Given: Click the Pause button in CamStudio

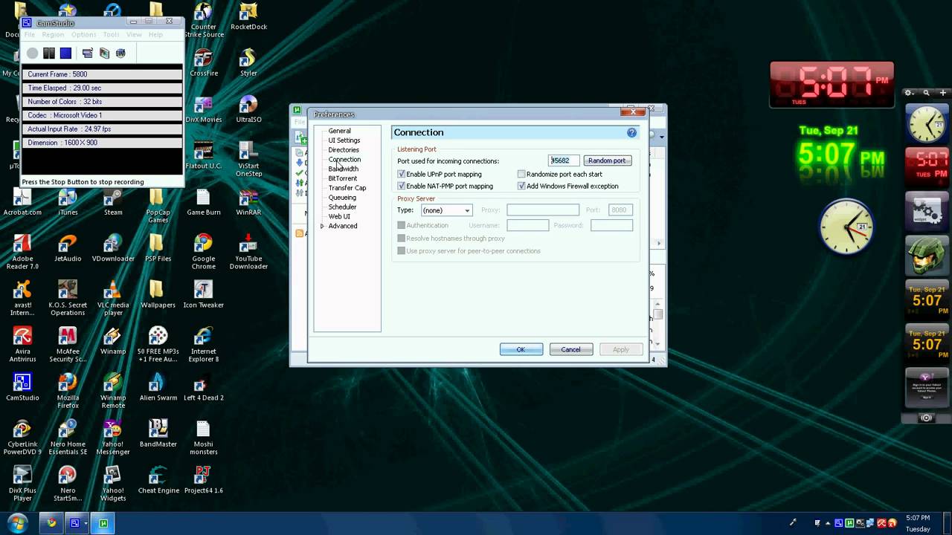Looking at the screenshot, I should (x=49, y=53).
